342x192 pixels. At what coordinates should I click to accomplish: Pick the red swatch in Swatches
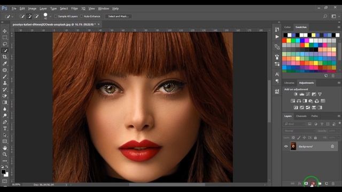284,41
